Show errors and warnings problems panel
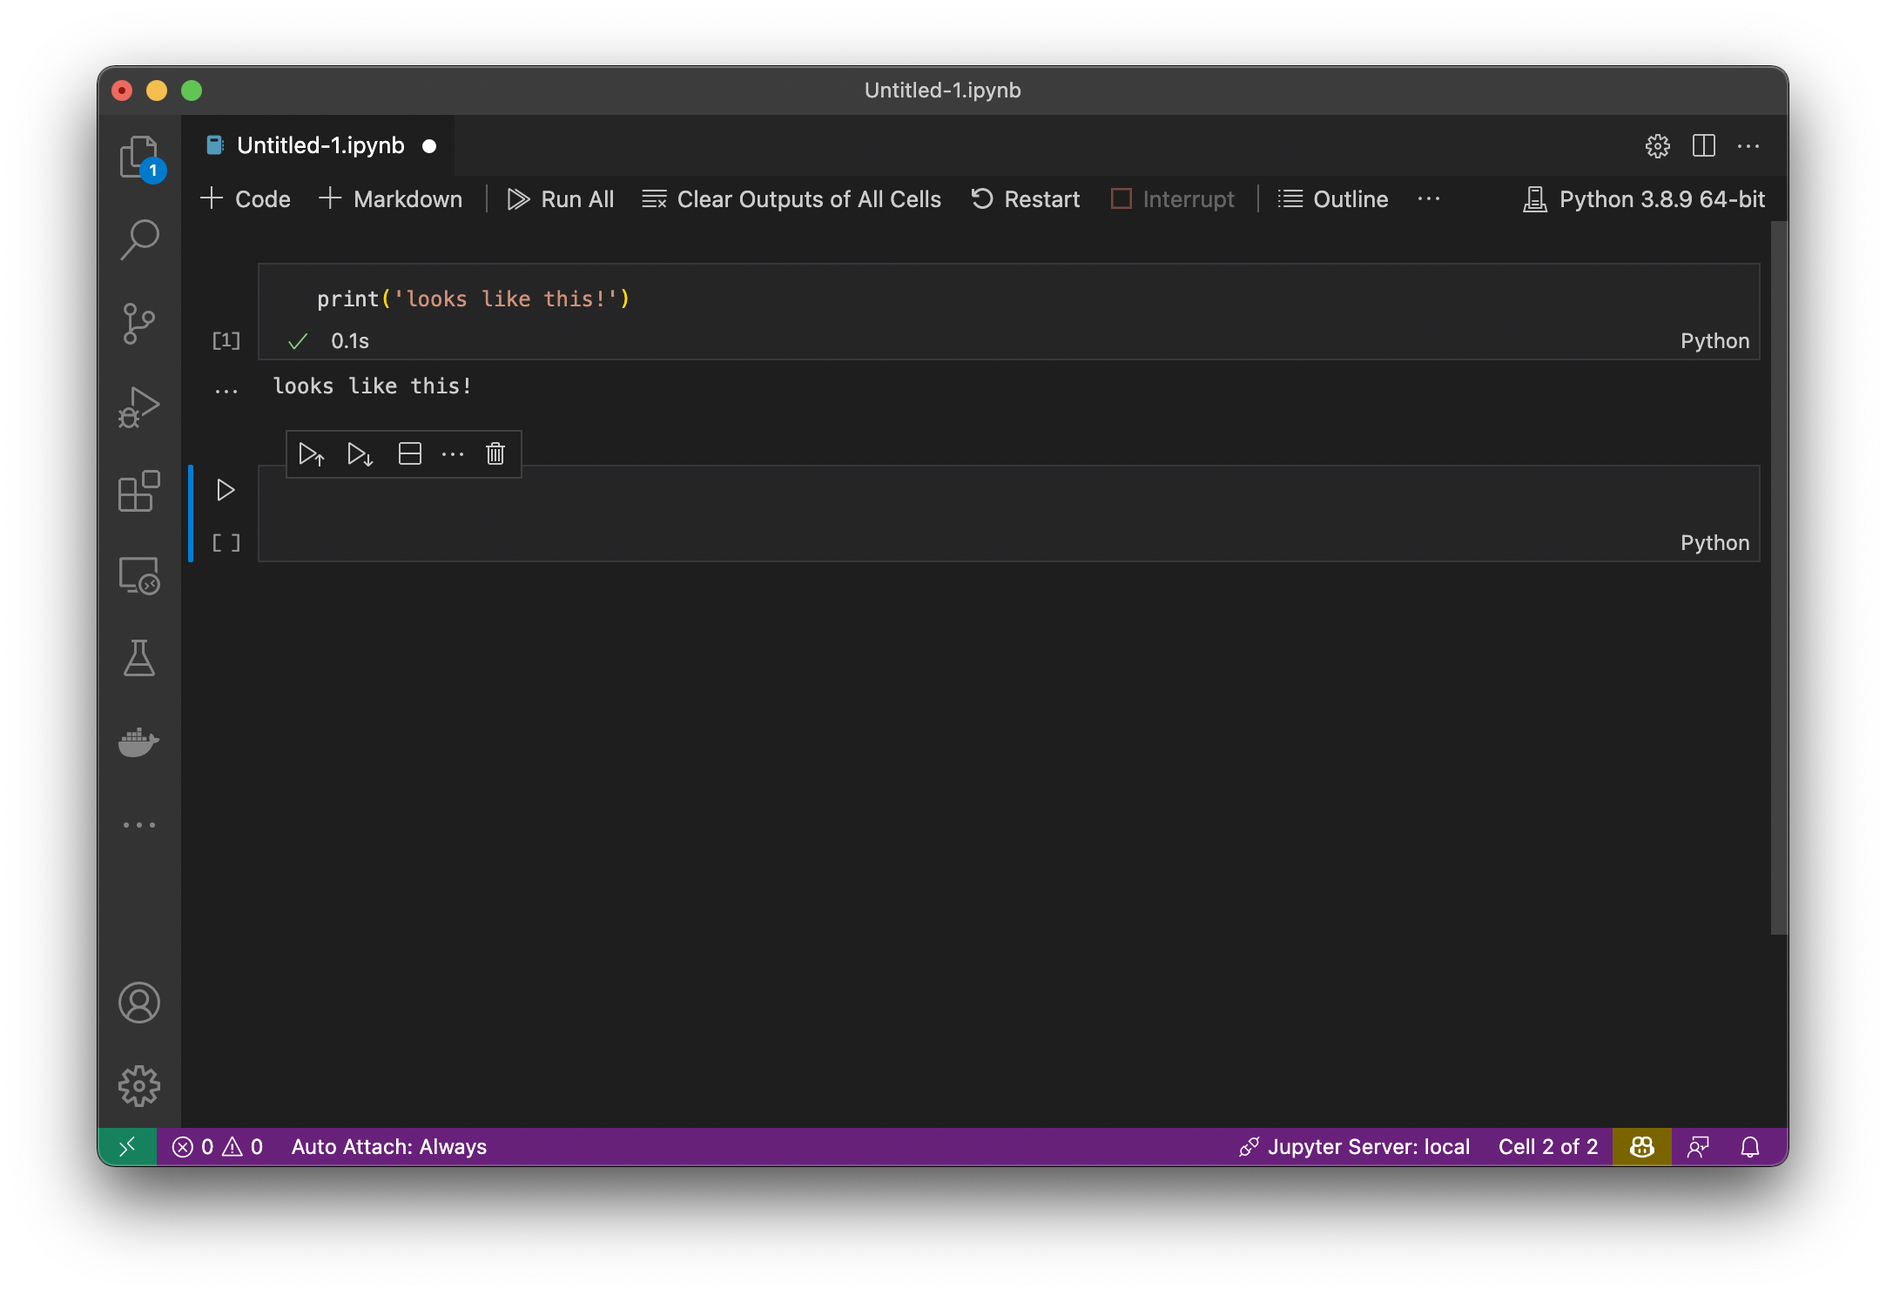1886x1295 pixels. pos(218,1147)
